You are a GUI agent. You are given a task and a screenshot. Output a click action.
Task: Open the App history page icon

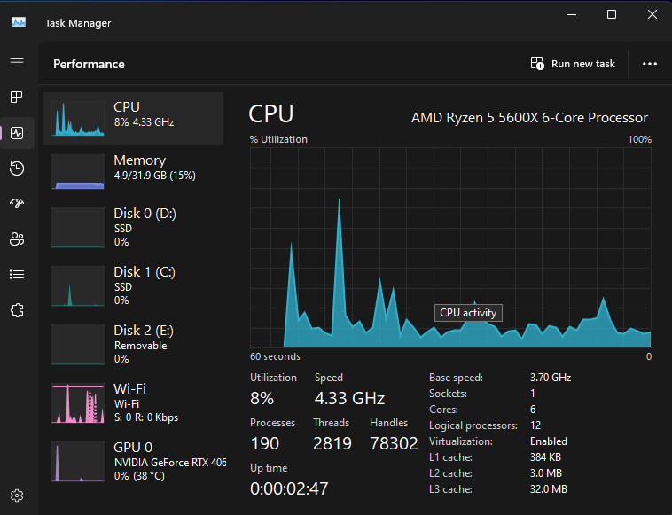click(17, 168)
